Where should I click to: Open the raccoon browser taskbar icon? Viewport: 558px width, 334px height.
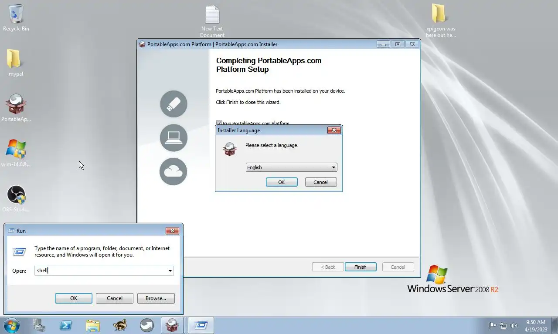[120, 325]
